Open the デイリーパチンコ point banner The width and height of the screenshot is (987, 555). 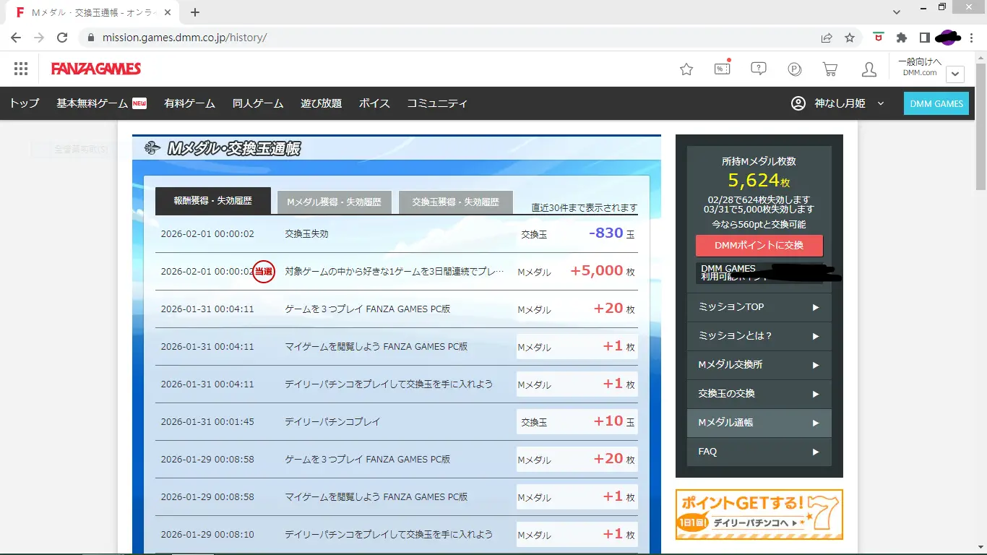coord(759,515)
